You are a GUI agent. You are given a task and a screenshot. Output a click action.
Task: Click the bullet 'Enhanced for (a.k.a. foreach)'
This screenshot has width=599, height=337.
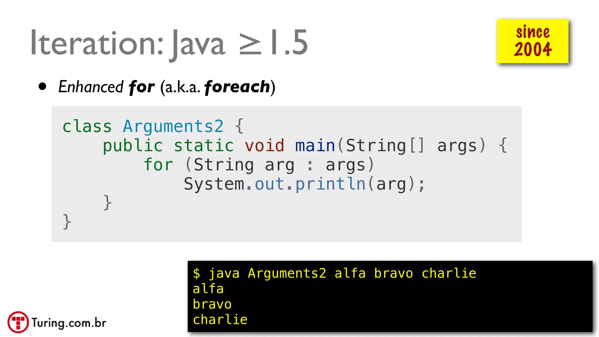(167, 87)
